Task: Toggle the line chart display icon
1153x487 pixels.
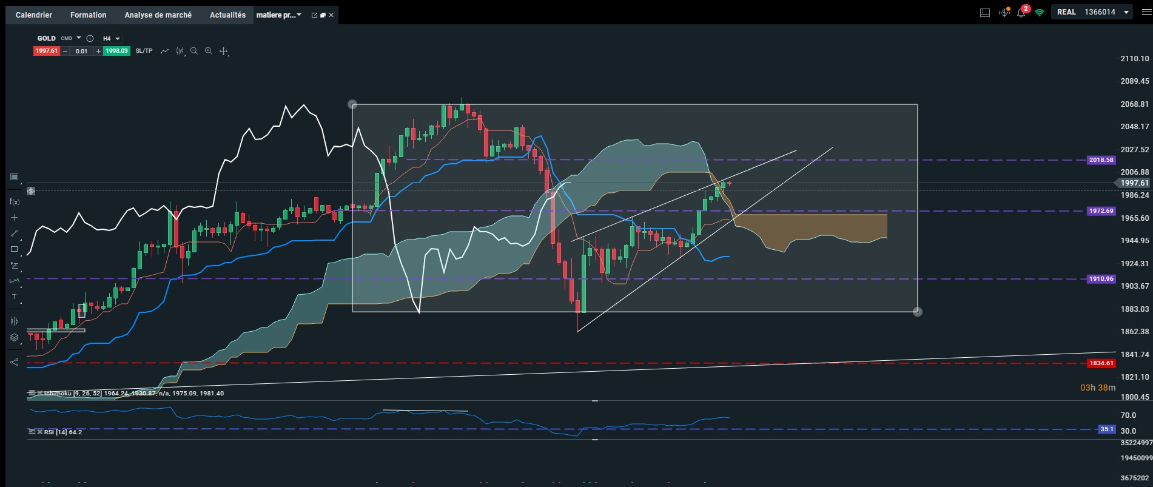Action: click(x=164, y=51)
